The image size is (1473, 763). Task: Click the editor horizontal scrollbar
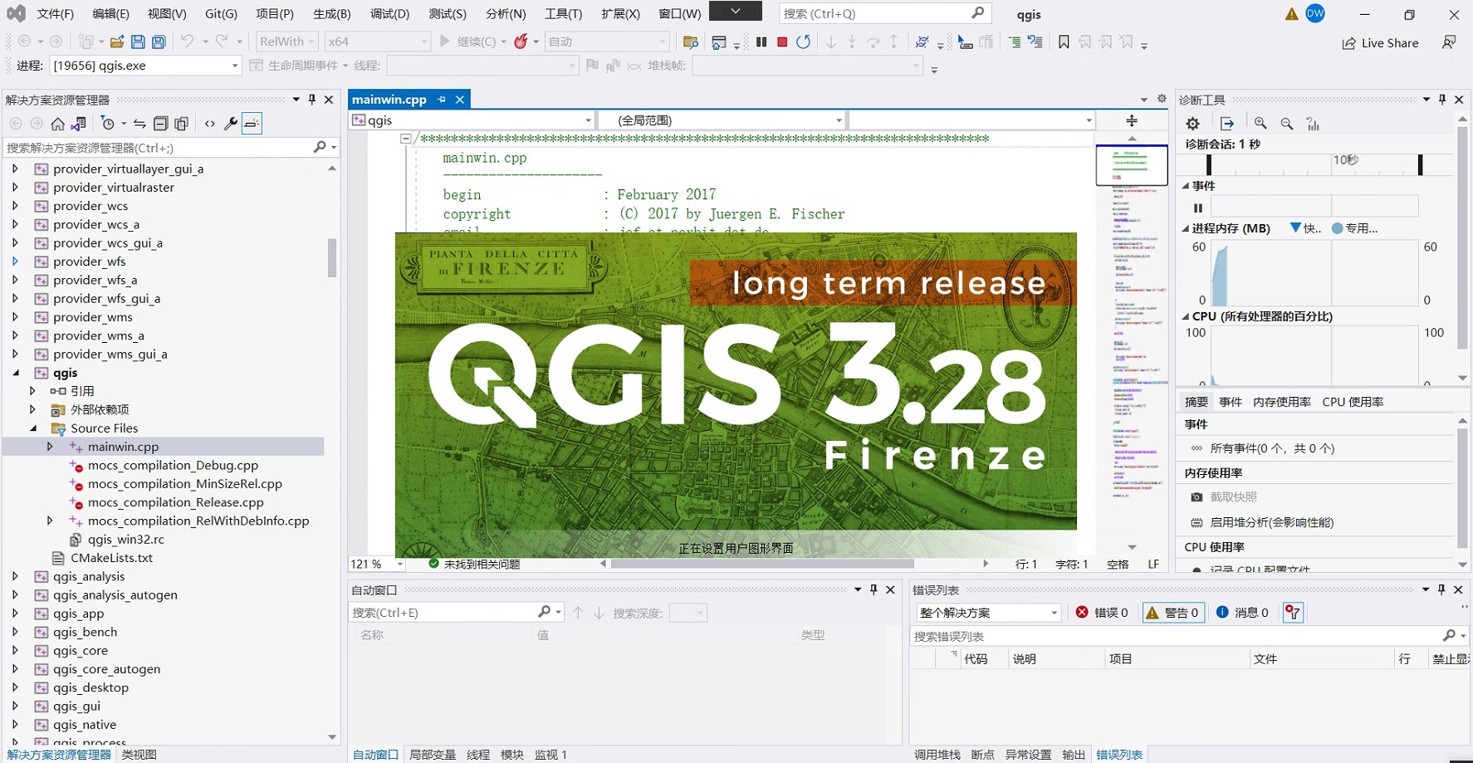click(762, 564)
